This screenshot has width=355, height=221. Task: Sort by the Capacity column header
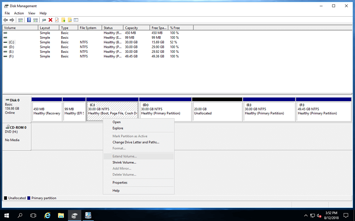137,28
